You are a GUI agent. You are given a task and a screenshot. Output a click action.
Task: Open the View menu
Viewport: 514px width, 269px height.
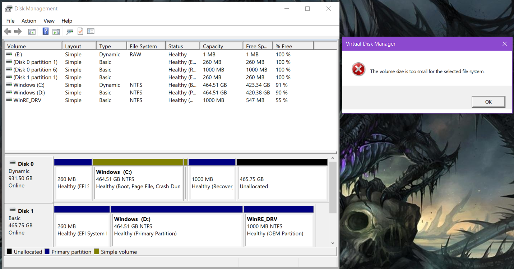click(x=49, y=21)
